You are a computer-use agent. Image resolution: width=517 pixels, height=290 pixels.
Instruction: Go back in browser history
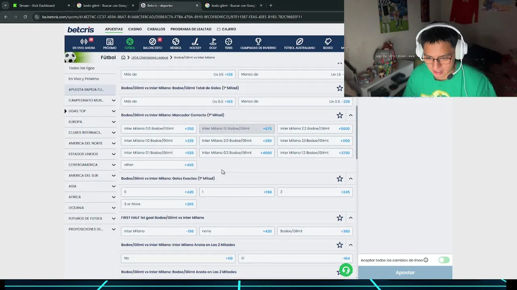[6, 17]
